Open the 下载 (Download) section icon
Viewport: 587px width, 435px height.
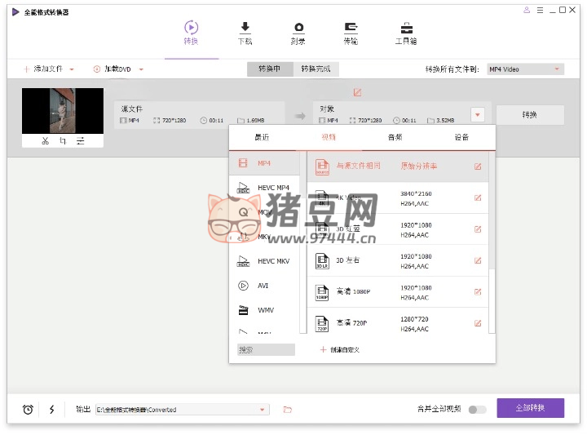pos(245,28)
